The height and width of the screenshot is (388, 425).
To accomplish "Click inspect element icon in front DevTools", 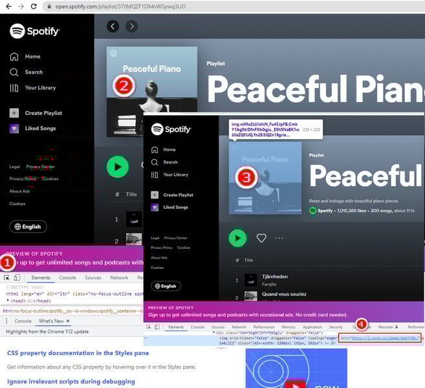I will coord(149,327).
